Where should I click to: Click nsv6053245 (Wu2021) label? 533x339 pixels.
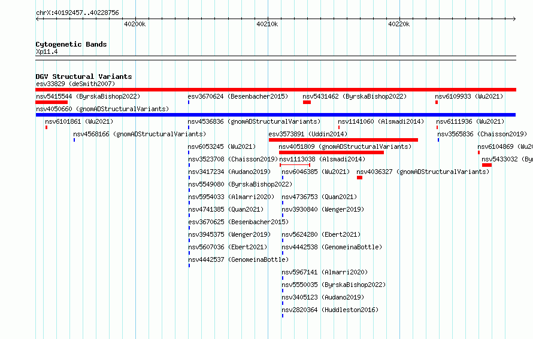222,146
